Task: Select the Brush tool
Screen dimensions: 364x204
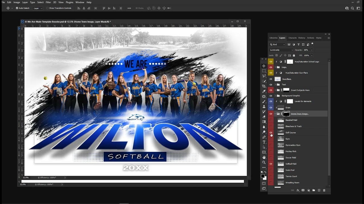Action: [264, 101]
